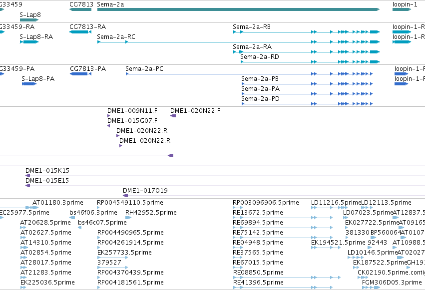Select EST RP004181561.5prime
The width and height of the screenshot is (425, 290).
(x=99, y=288)
